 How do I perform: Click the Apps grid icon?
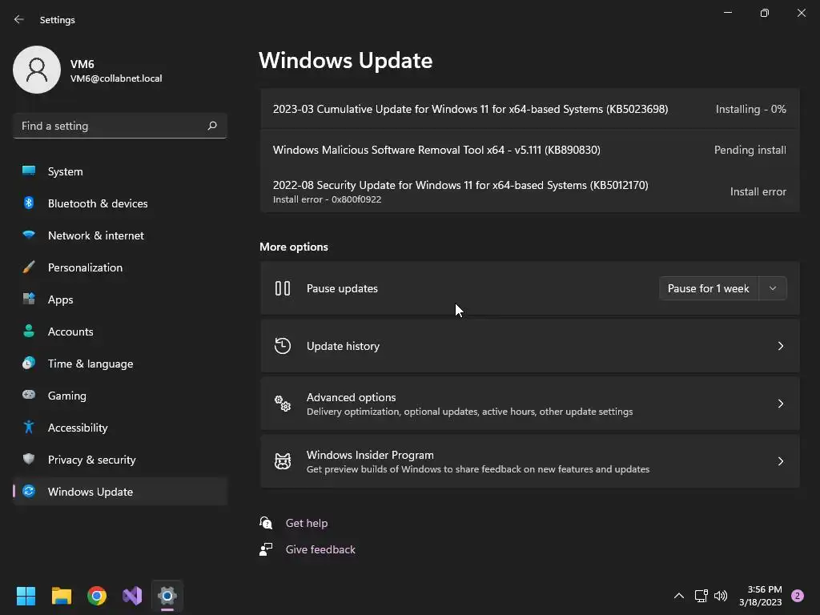pos(29,299)
